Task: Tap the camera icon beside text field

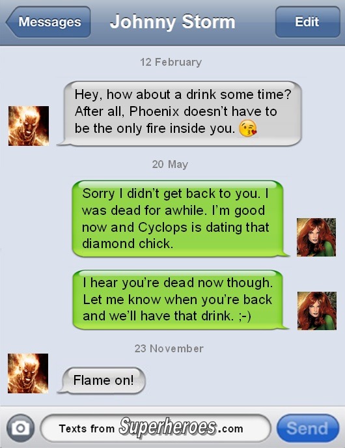Action: pos(20,428)
